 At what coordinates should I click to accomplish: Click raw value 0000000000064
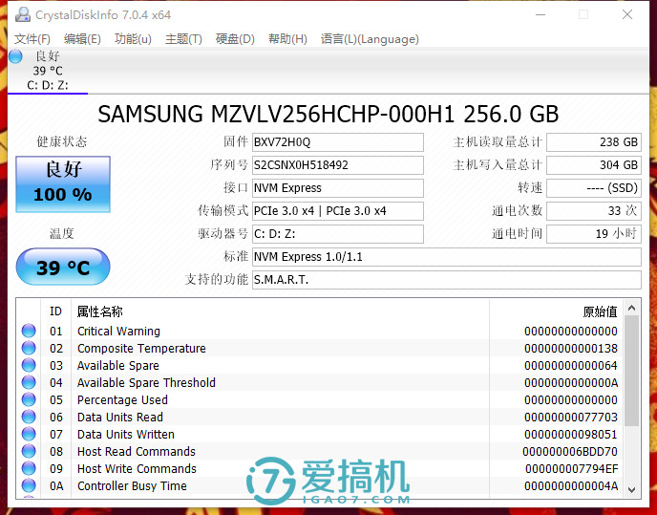571,366
